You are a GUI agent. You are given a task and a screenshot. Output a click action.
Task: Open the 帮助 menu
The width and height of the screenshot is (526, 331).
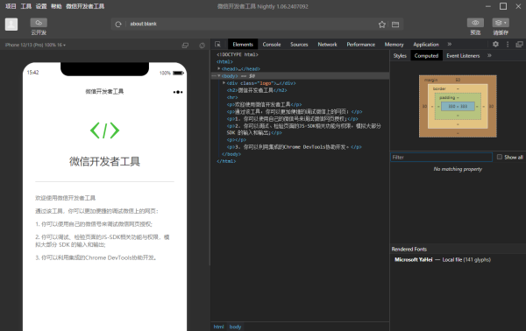tap(56, 6)
